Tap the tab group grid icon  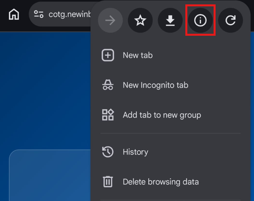pyautogui.click(x=108, y=115)
